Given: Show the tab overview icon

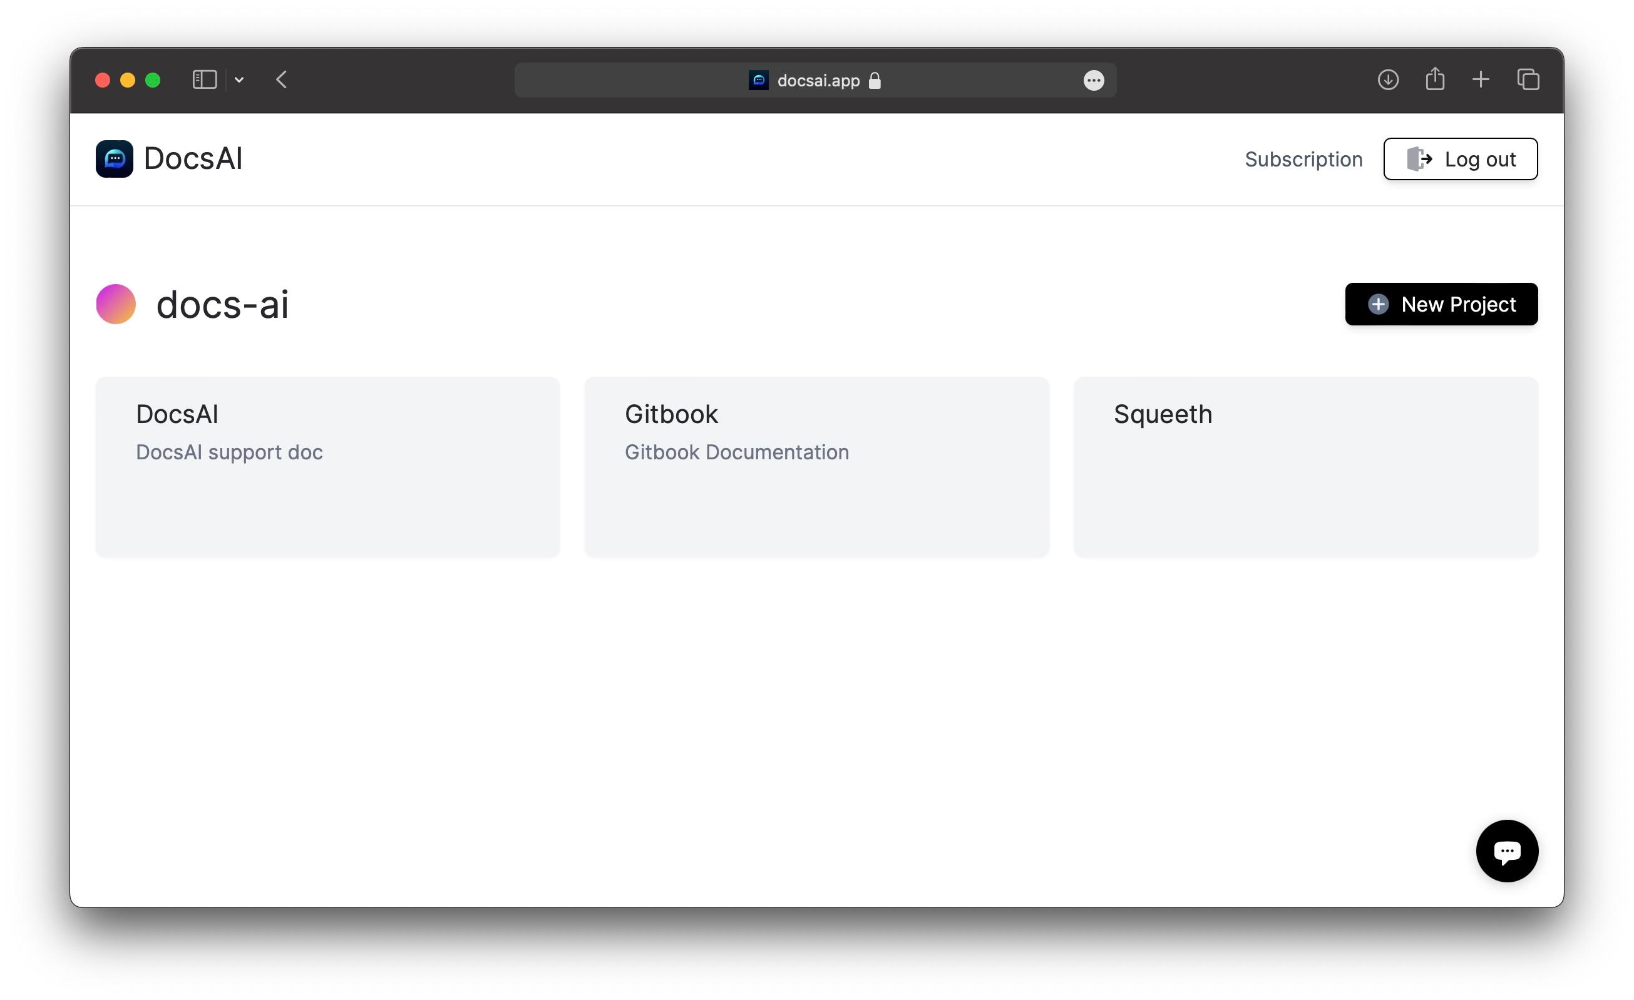Looking at the screenshot, I should (1528, 80).
